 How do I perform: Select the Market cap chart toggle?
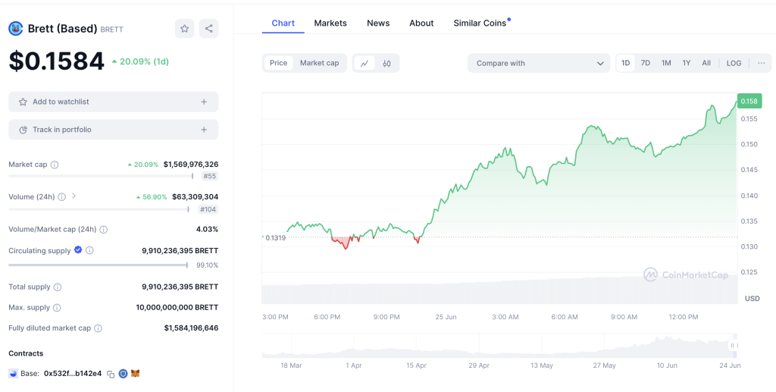(x=320, y=63)
